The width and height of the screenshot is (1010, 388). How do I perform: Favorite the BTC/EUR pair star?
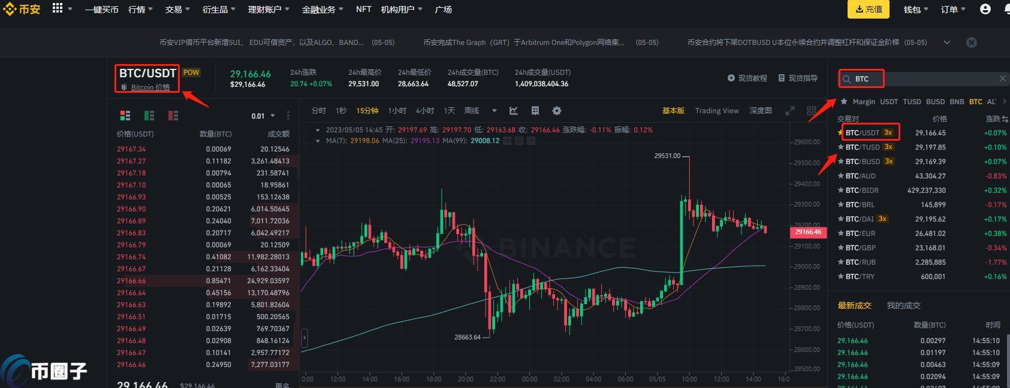[x=840, y=234]
